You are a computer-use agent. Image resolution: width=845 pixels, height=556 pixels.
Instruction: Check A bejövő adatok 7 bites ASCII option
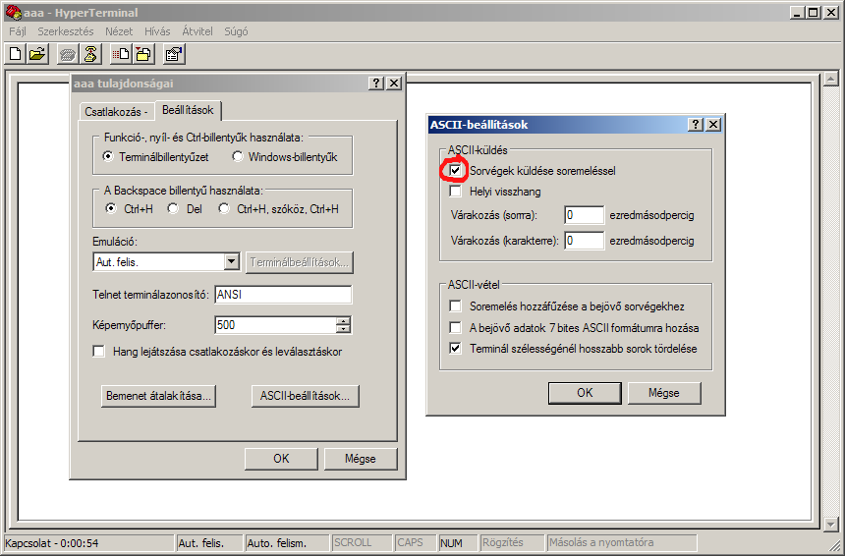tap(456, 328)
